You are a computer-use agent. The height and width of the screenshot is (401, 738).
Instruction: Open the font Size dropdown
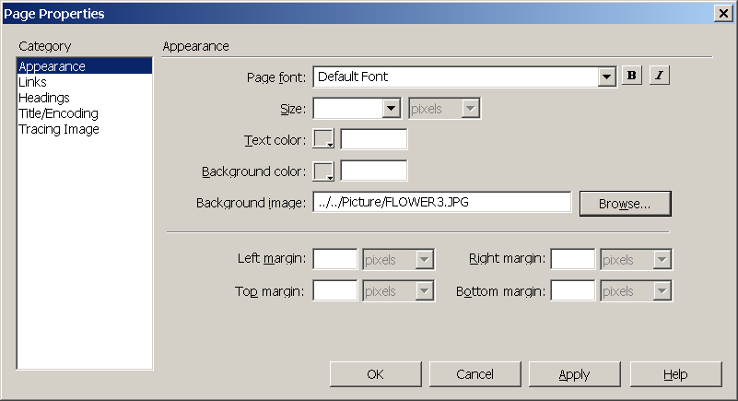[392, 108]
